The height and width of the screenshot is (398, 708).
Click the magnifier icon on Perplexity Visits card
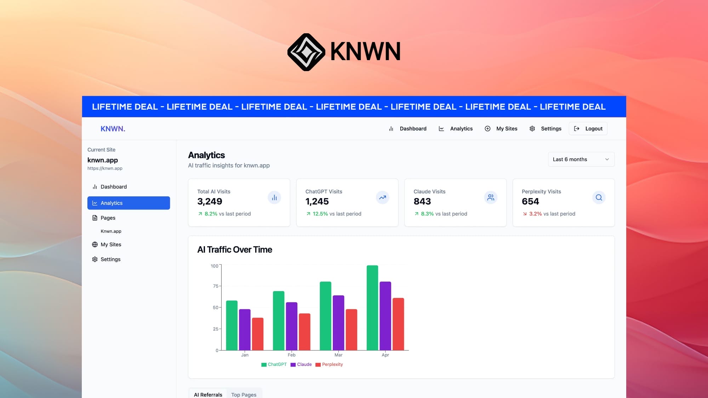(x=599, y=197)
